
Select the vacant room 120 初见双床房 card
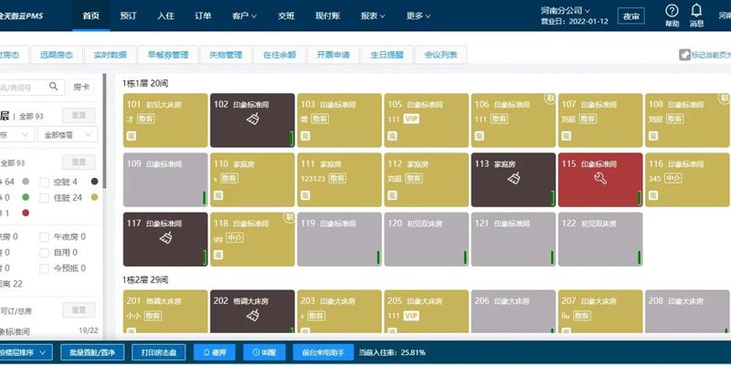426,239
